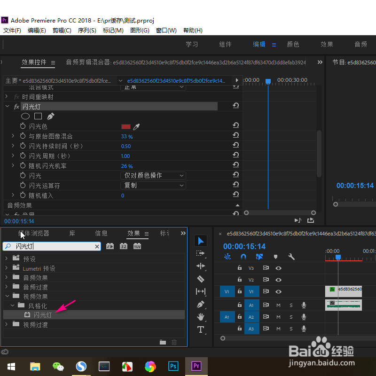This screenshot has height=376, width=376.
Task: Solo the A2 track
Action: point(291,317)
